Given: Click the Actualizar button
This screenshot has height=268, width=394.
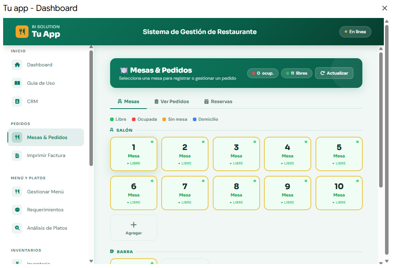Looking at the screenshot, I should (x=334, y=73).
